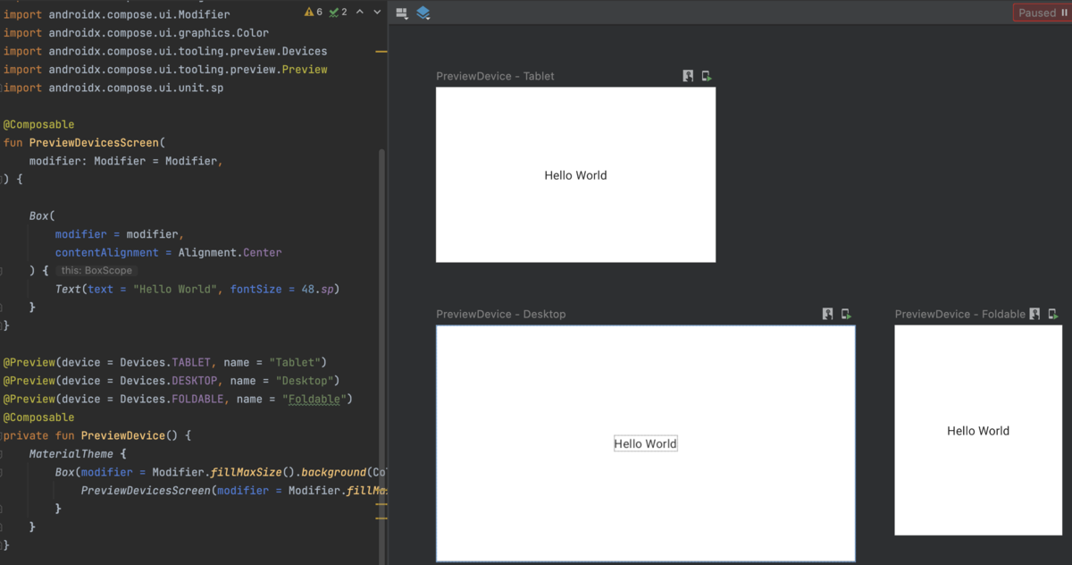This screenshot has width=1072, height=565.
Task: Click the green inspections checkmark showing 2
Action: (x=335, y=13)
